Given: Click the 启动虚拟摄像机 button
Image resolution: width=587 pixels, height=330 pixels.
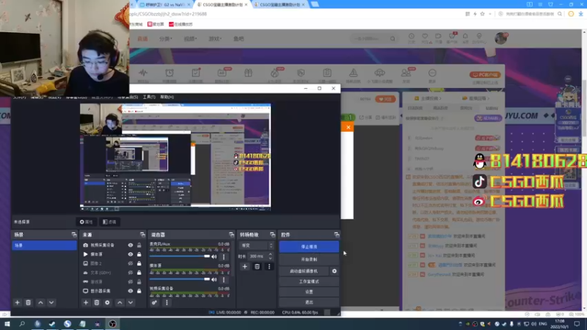Looking at the screenshot, I should pyautogui.click(x=304, y=271).
